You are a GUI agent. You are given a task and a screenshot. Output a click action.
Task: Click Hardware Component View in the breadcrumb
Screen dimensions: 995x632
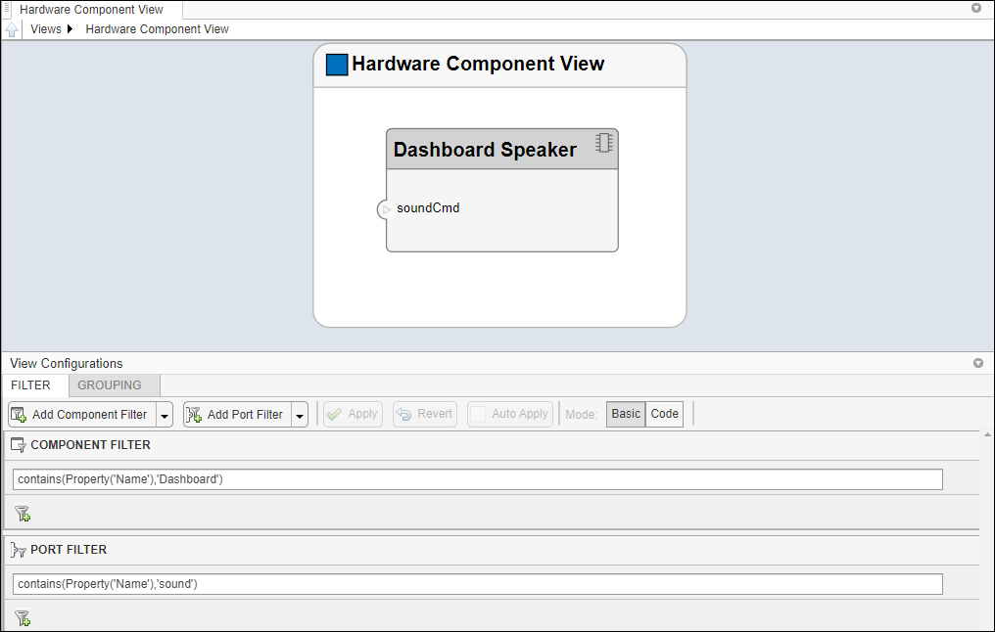point(157,29)
